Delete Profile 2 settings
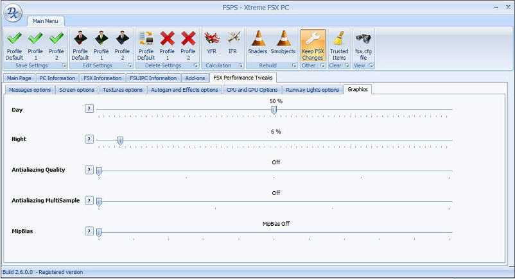 click(188, 46)
